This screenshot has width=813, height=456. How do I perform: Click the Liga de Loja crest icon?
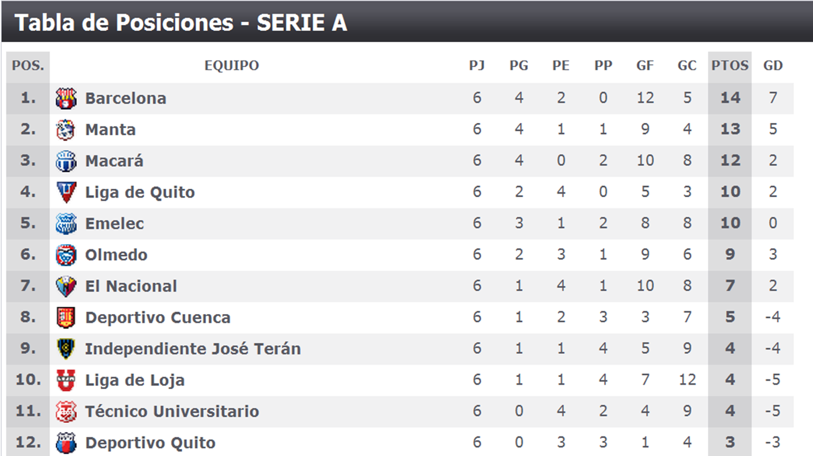[x=66, y=381]
